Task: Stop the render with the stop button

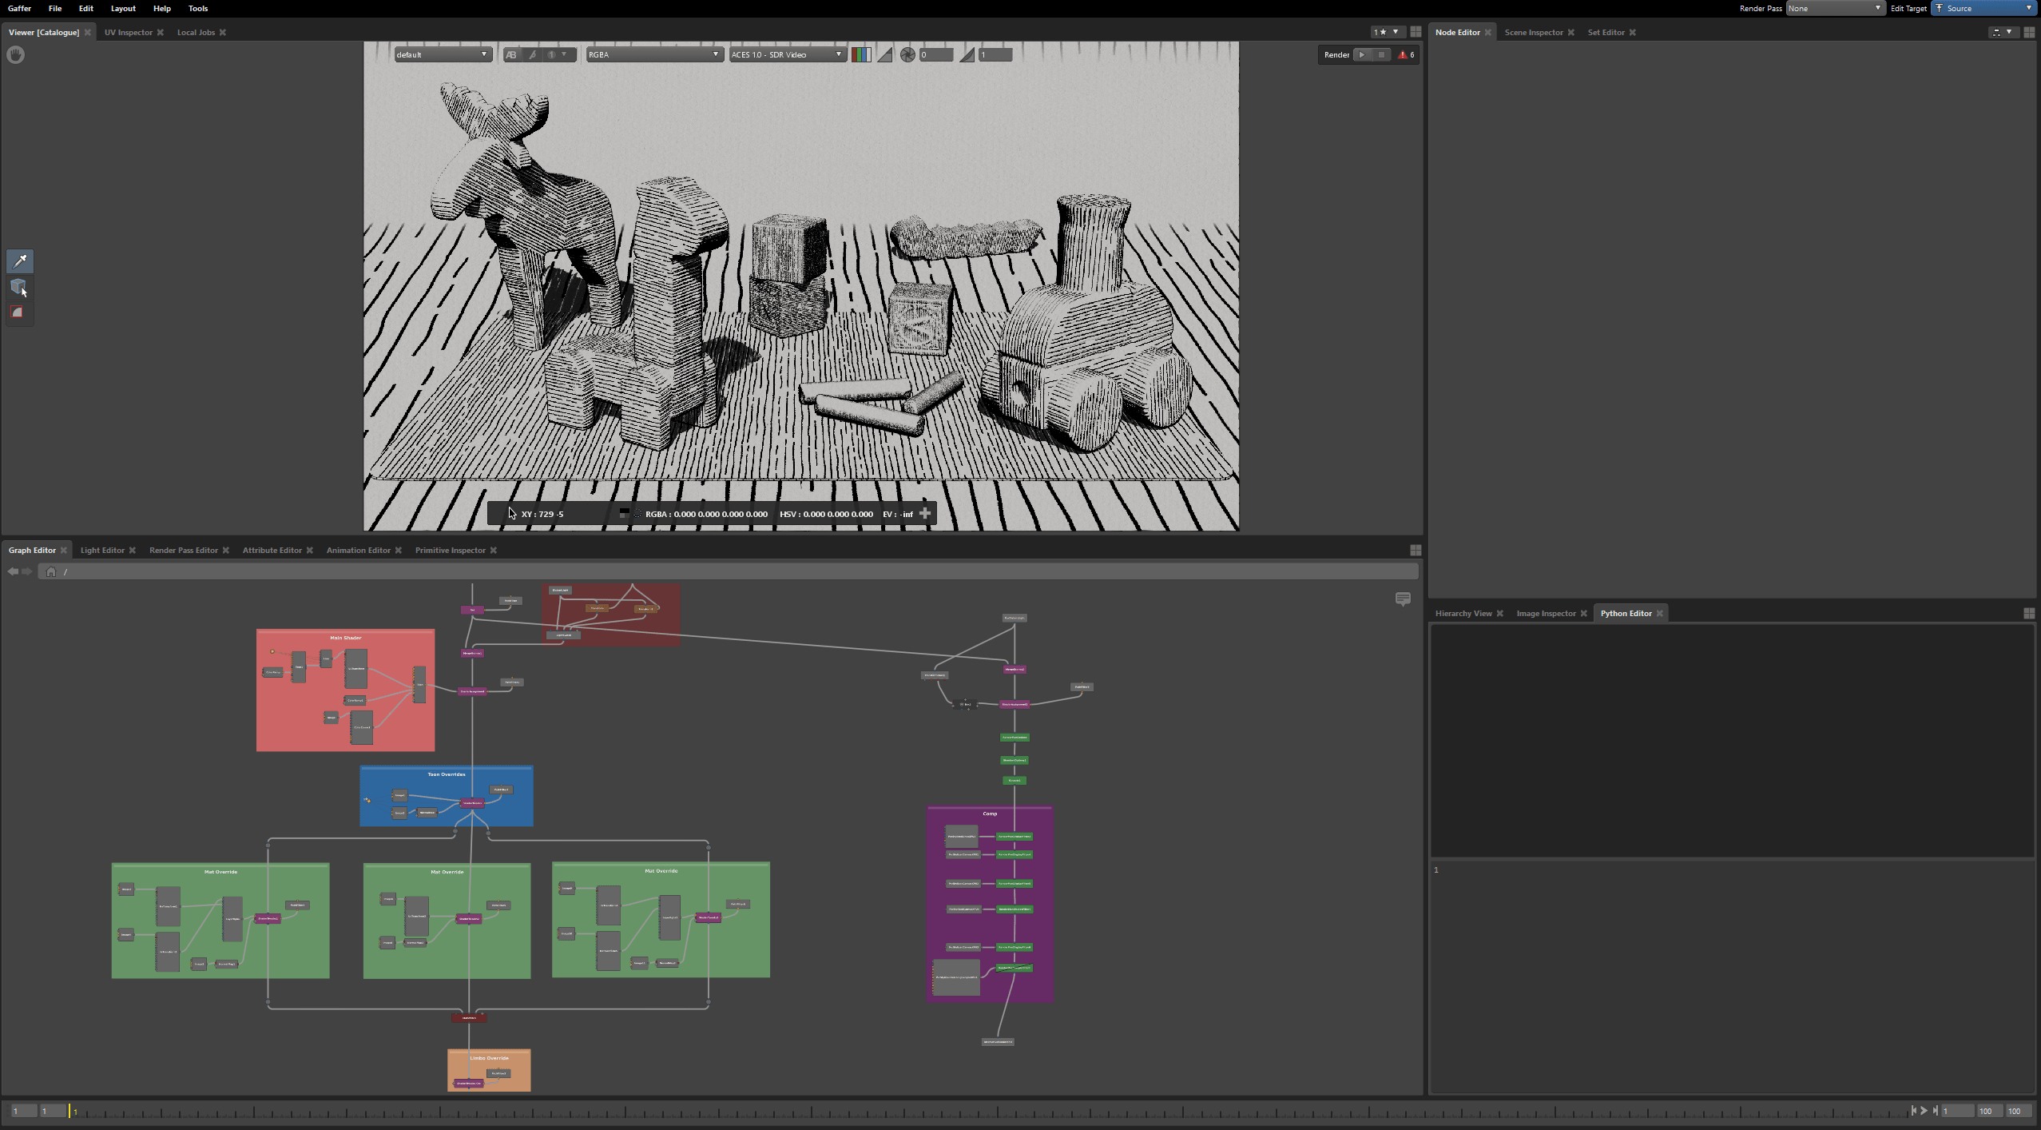Action: tap(1381, 54)
